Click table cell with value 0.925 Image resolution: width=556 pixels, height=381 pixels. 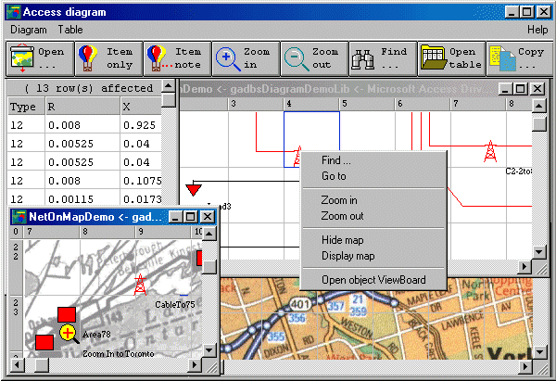pos(141,125)
